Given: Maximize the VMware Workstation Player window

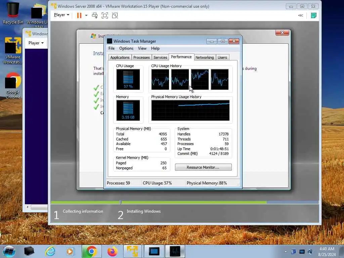Looking at the screenshot, I should (x=302, y=6).
